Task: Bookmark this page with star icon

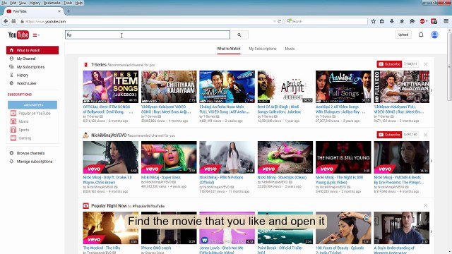Action: point(374,21)
